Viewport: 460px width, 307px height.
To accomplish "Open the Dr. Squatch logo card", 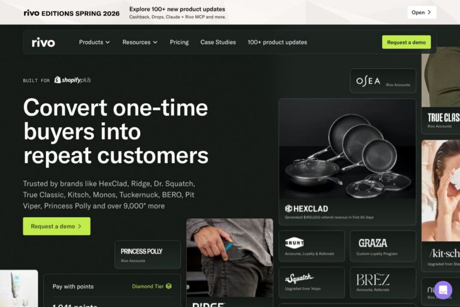I will coord(311,282).
